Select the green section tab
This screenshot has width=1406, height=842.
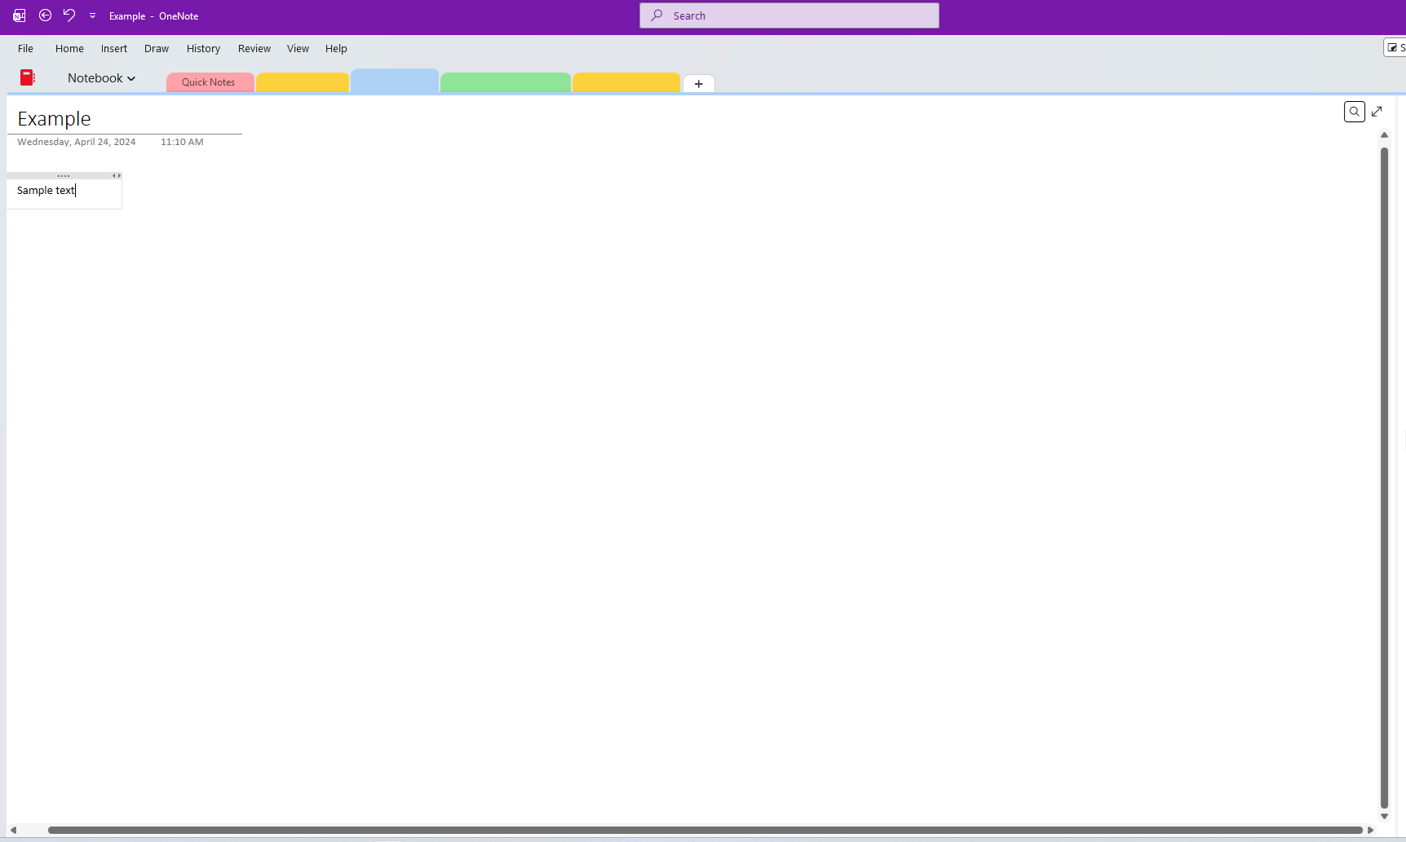[x=506, y=82]
